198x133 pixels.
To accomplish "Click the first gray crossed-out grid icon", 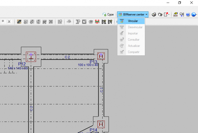I will (45, 22).
